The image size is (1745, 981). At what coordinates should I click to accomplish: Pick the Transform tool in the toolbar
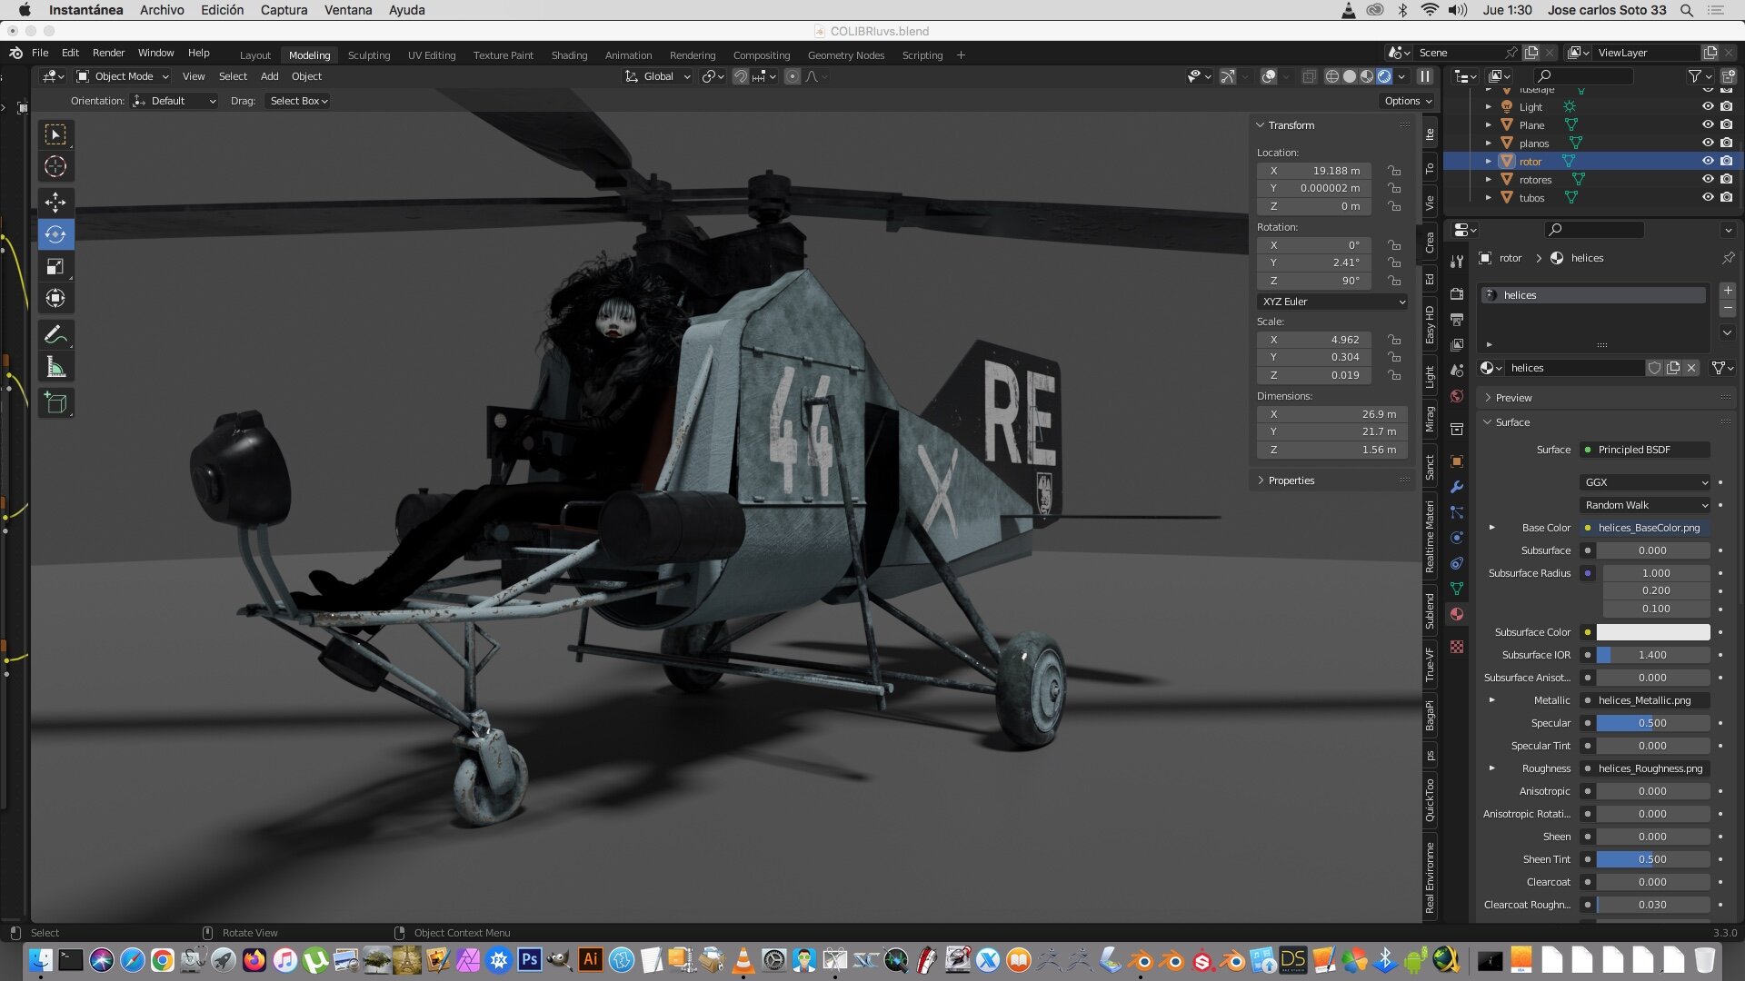coord(55,298)
